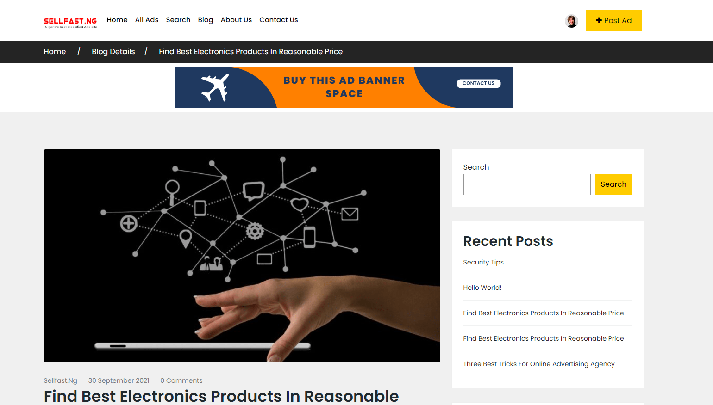Screen dimensions: 713x405
Task: Click the yellow Search button in the sidebar
Action: [613, 184]
